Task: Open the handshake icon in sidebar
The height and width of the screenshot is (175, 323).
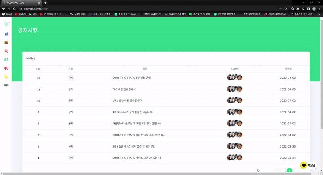Action: click(x=6, y=85)
